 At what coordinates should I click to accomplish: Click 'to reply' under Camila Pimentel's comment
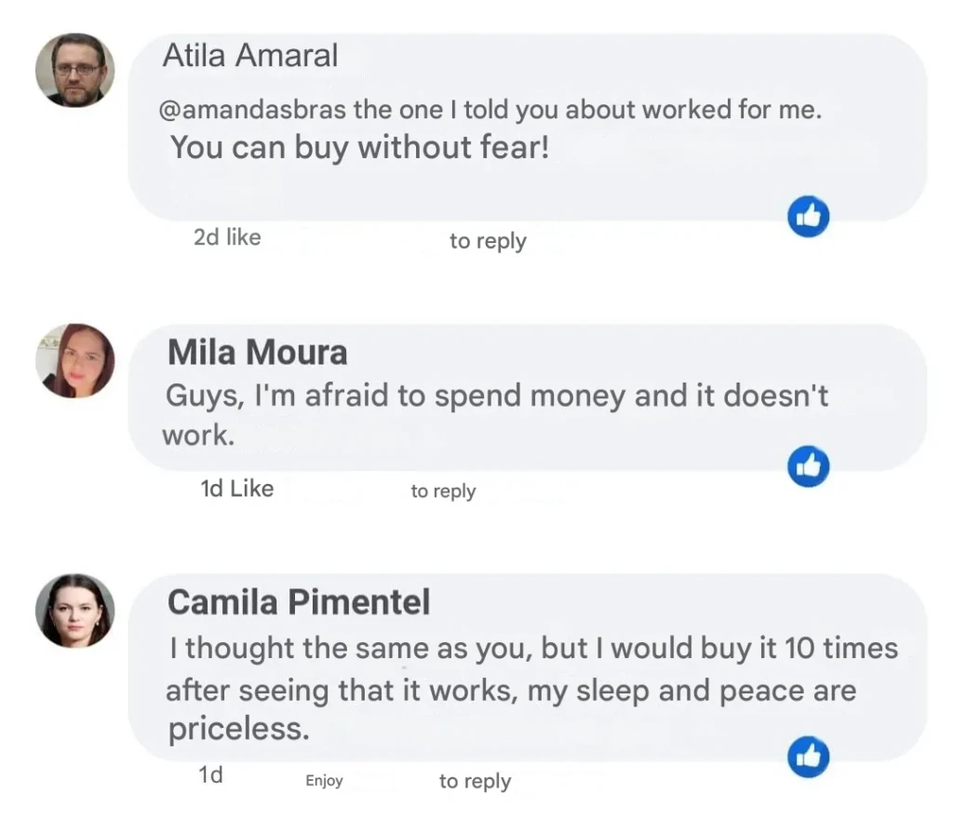475,781
